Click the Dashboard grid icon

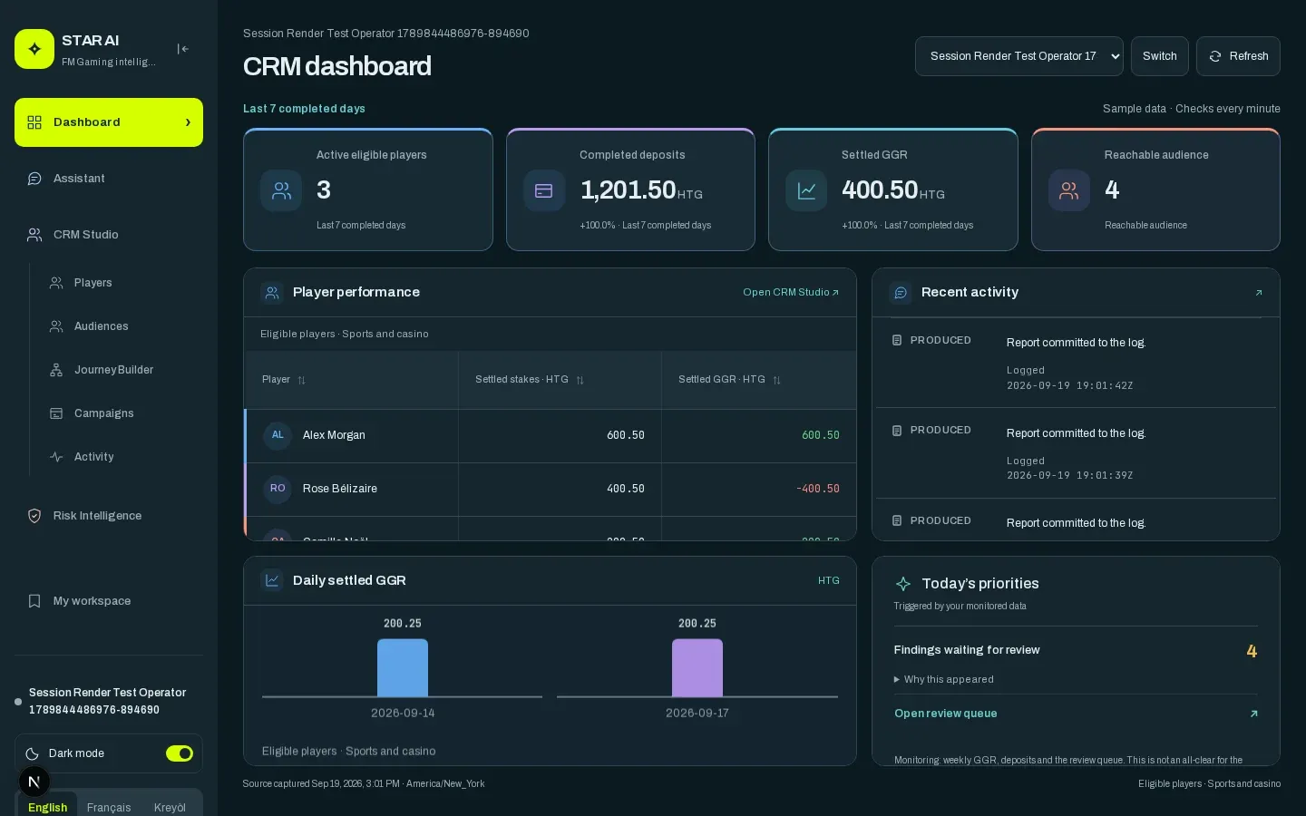coord(34,122)
